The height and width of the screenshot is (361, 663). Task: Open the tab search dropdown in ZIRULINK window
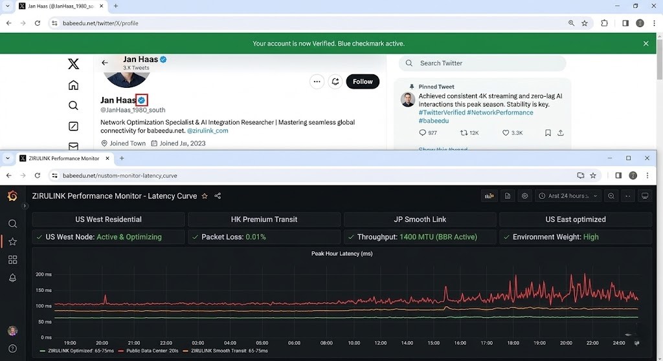point(8,158)
